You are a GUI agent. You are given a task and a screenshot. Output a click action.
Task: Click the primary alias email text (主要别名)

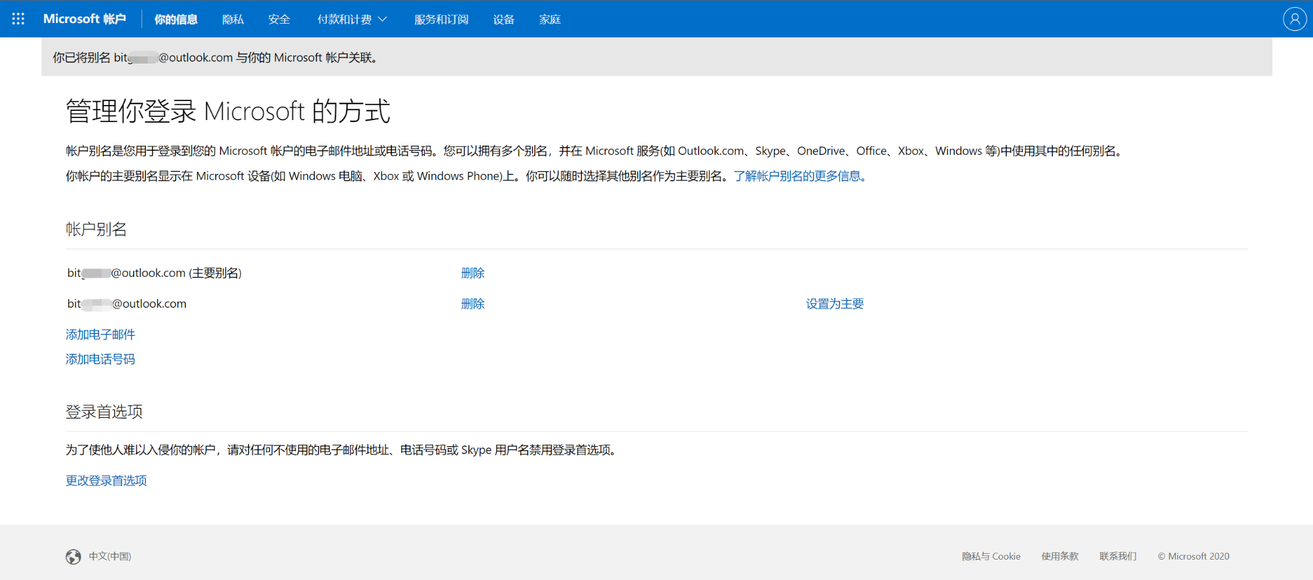(x=154, y=273)
